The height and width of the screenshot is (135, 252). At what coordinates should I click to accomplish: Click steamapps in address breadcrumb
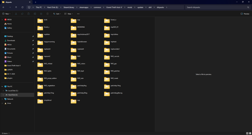click(x=84, y=7)
